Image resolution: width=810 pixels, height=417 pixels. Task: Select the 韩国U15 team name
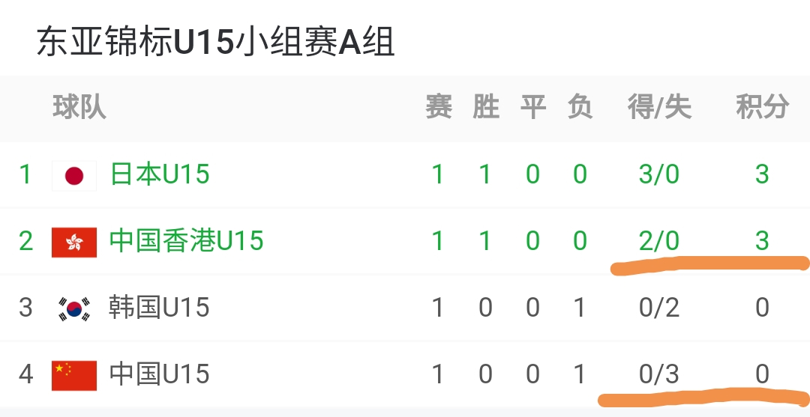pos(159,308)
